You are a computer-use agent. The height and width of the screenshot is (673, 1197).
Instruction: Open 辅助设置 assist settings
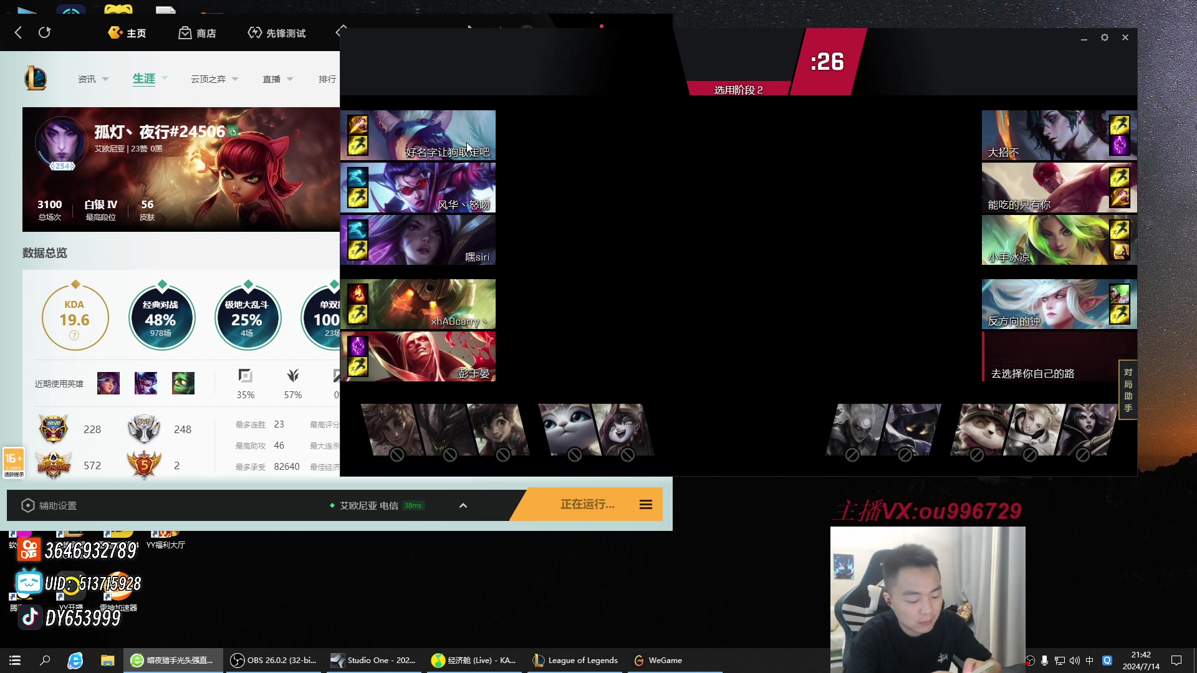click(x=49, y=505)
